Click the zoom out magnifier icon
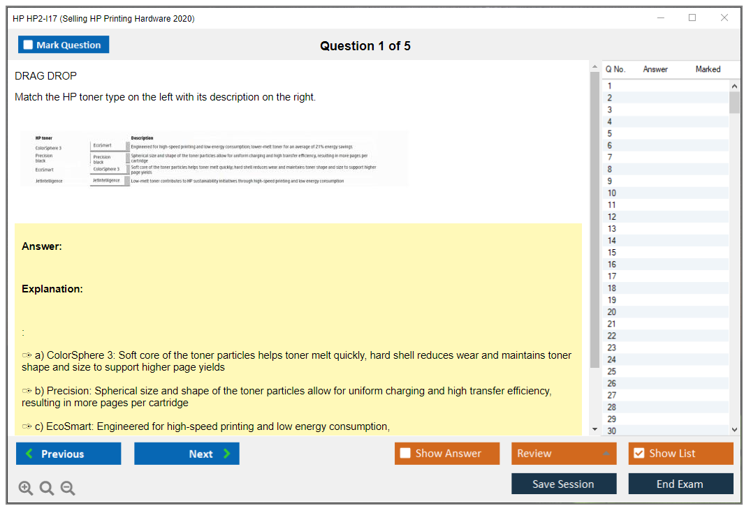 (x=68, y=489)
